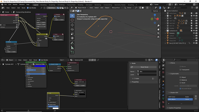
Task: Click the outliner filter funnel icon
Action: coord(192,8)
